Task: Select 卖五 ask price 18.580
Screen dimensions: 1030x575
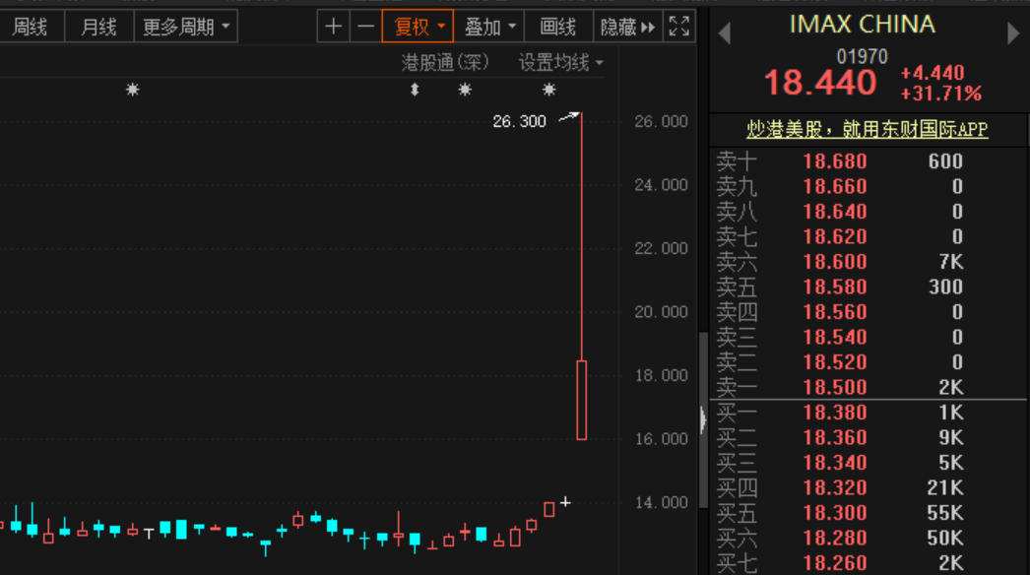Action: tap(835, 287)
